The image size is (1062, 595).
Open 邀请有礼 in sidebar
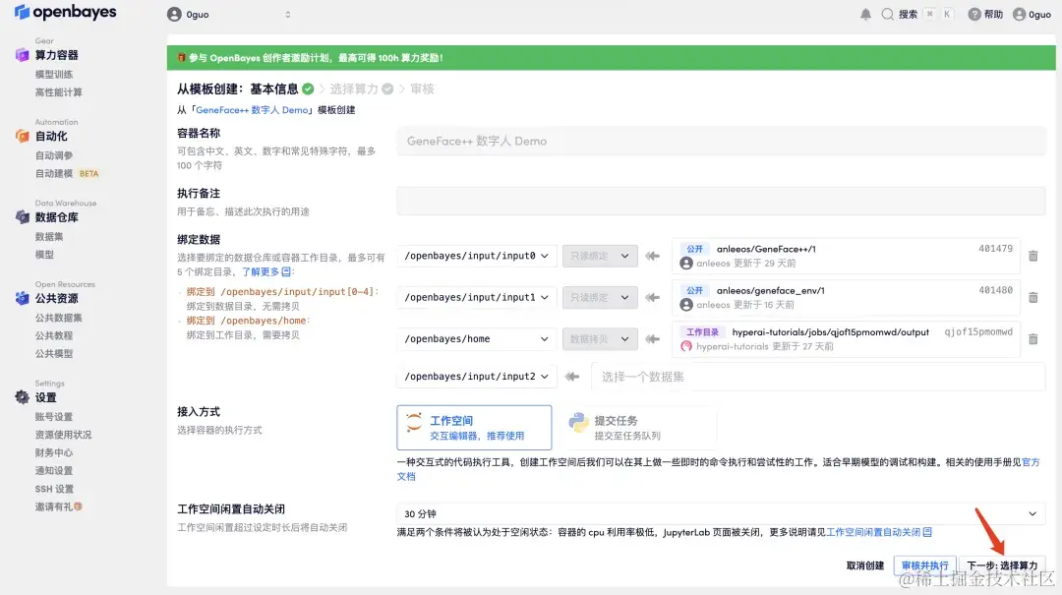click(x=59, y=506)
